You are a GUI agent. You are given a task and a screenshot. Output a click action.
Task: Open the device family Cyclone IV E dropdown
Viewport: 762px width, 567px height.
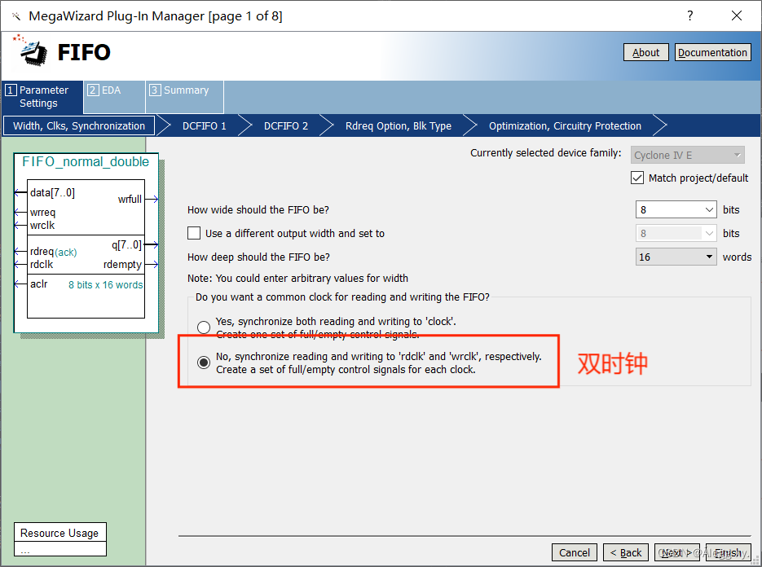point(687,155)
